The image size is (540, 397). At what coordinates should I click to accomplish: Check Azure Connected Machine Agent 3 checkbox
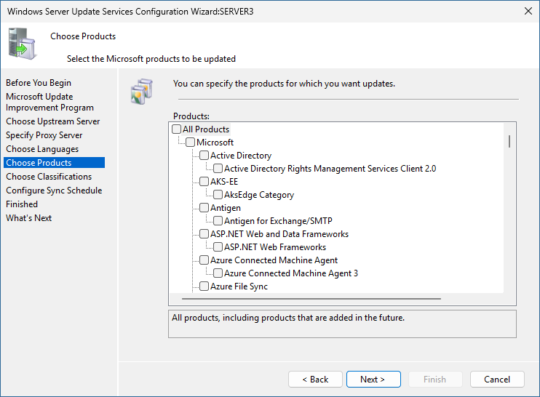tap(218, 273)
